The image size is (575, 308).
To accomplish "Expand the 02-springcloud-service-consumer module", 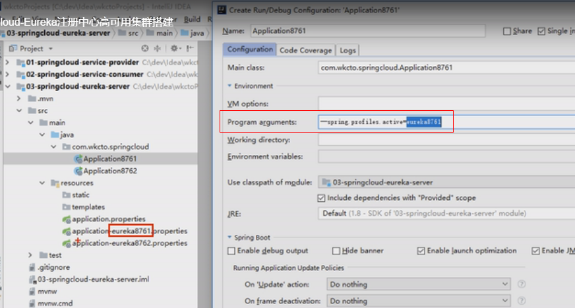I will pyautogui.click(x=8, y=75).
